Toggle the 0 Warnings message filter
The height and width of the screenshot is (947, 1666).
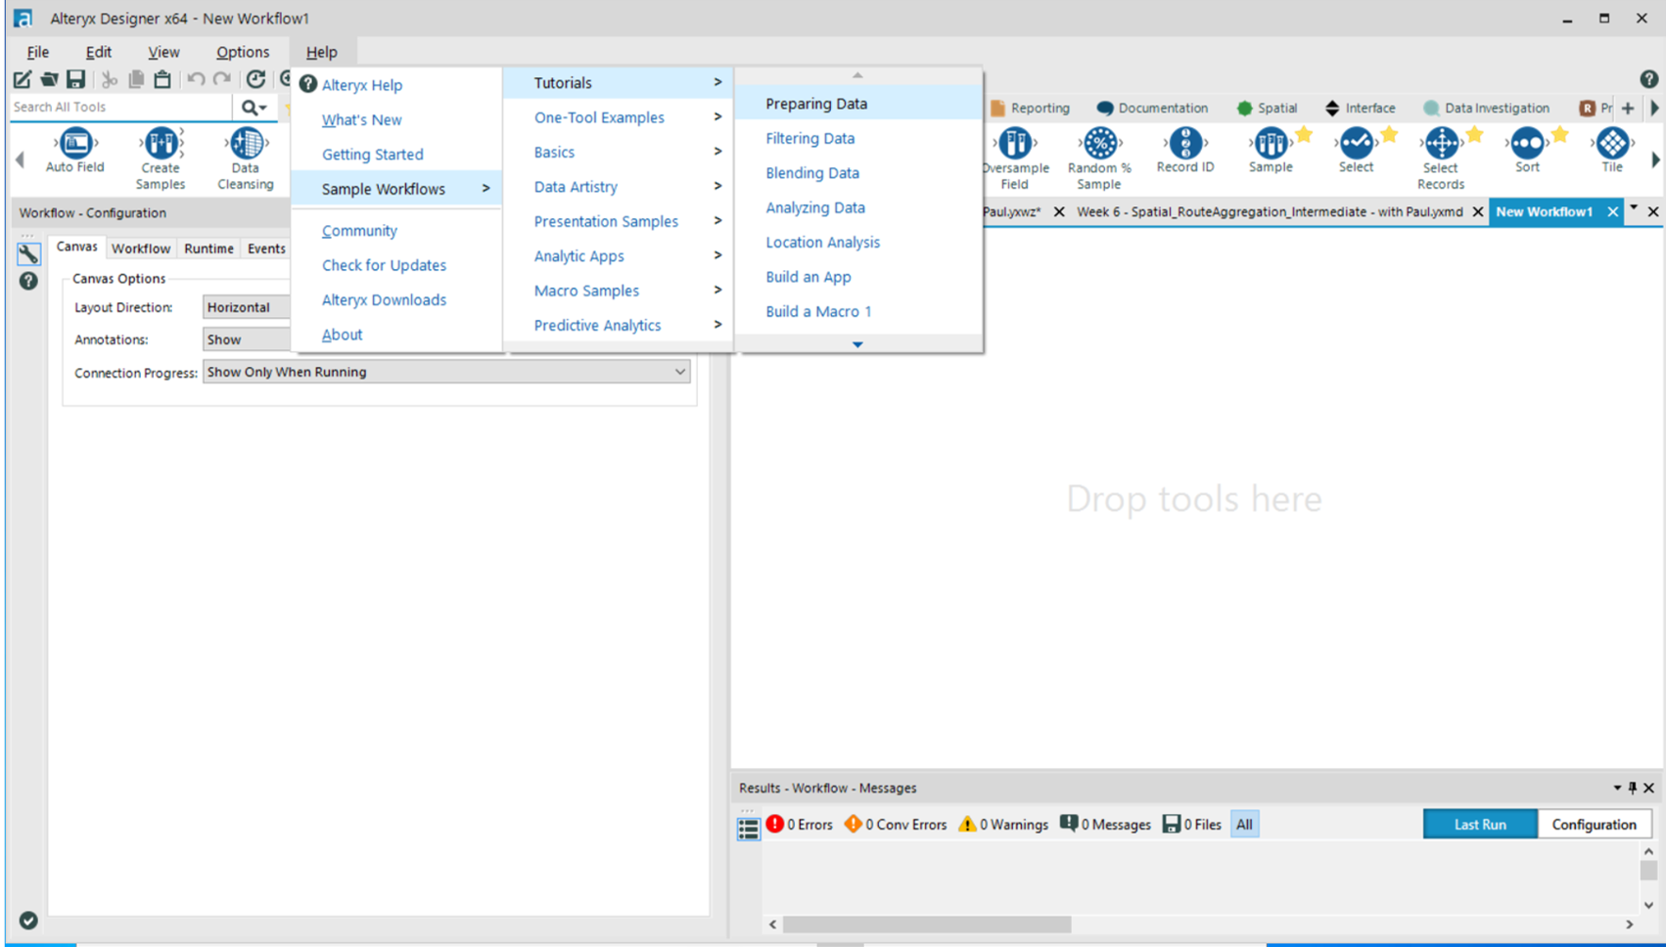(1003, 825)
